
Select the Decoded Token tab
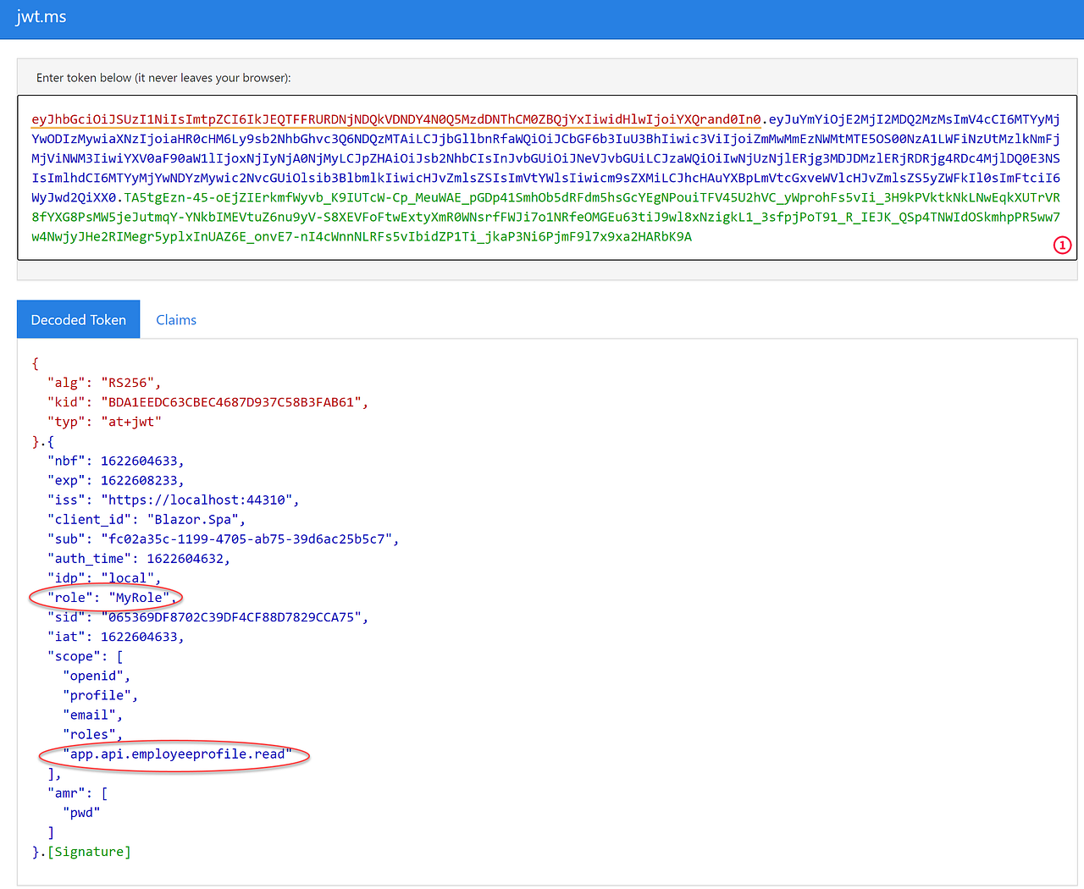[x=79, y=320]
